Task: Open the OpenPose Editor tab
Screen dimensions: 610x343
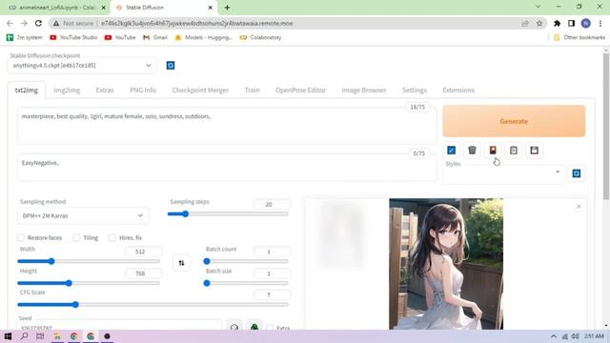Action: pyautogui.click(x=300, y=90)
